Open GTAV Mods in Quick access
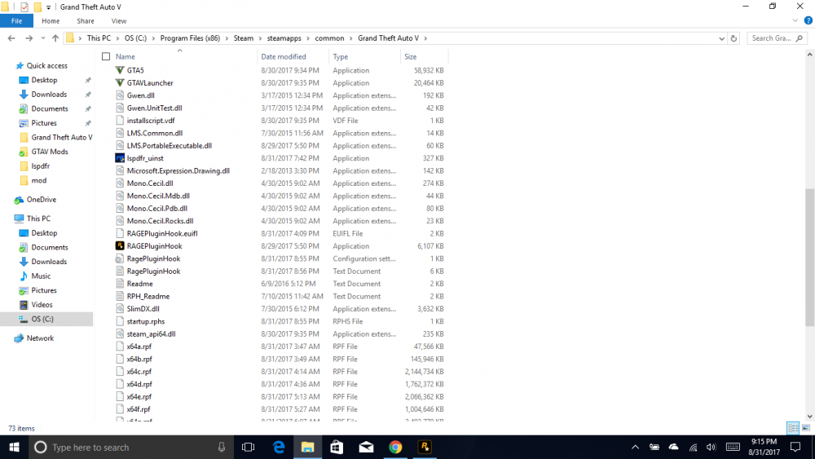 50,152
